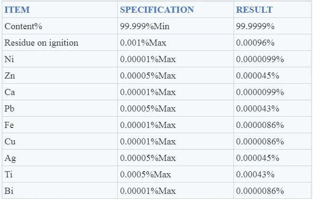The image size is (313, 199).
Task: Click the ITEM column header
Action: [x=17, y=10]
